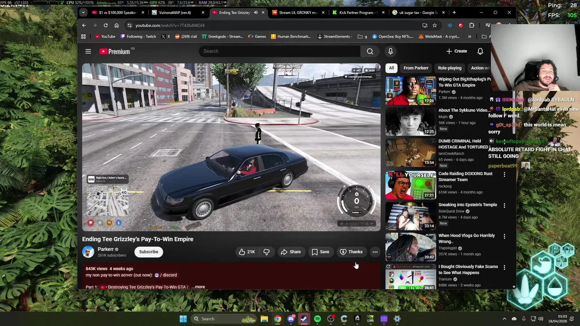Open the discord link in description

point(166,275)
